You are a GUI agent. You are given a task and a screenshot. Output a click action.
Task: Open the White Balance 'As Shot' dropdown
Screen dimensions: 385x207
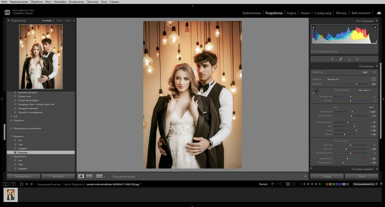[364, 90]
